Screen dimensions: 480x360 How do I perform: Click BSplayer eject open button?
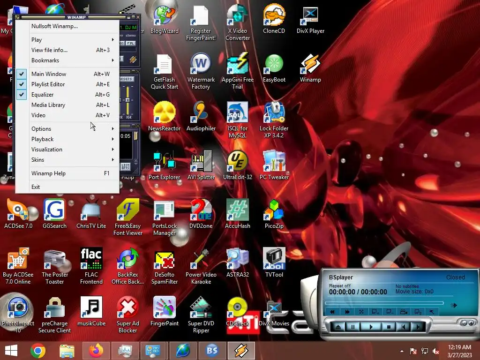click(338, 327)
